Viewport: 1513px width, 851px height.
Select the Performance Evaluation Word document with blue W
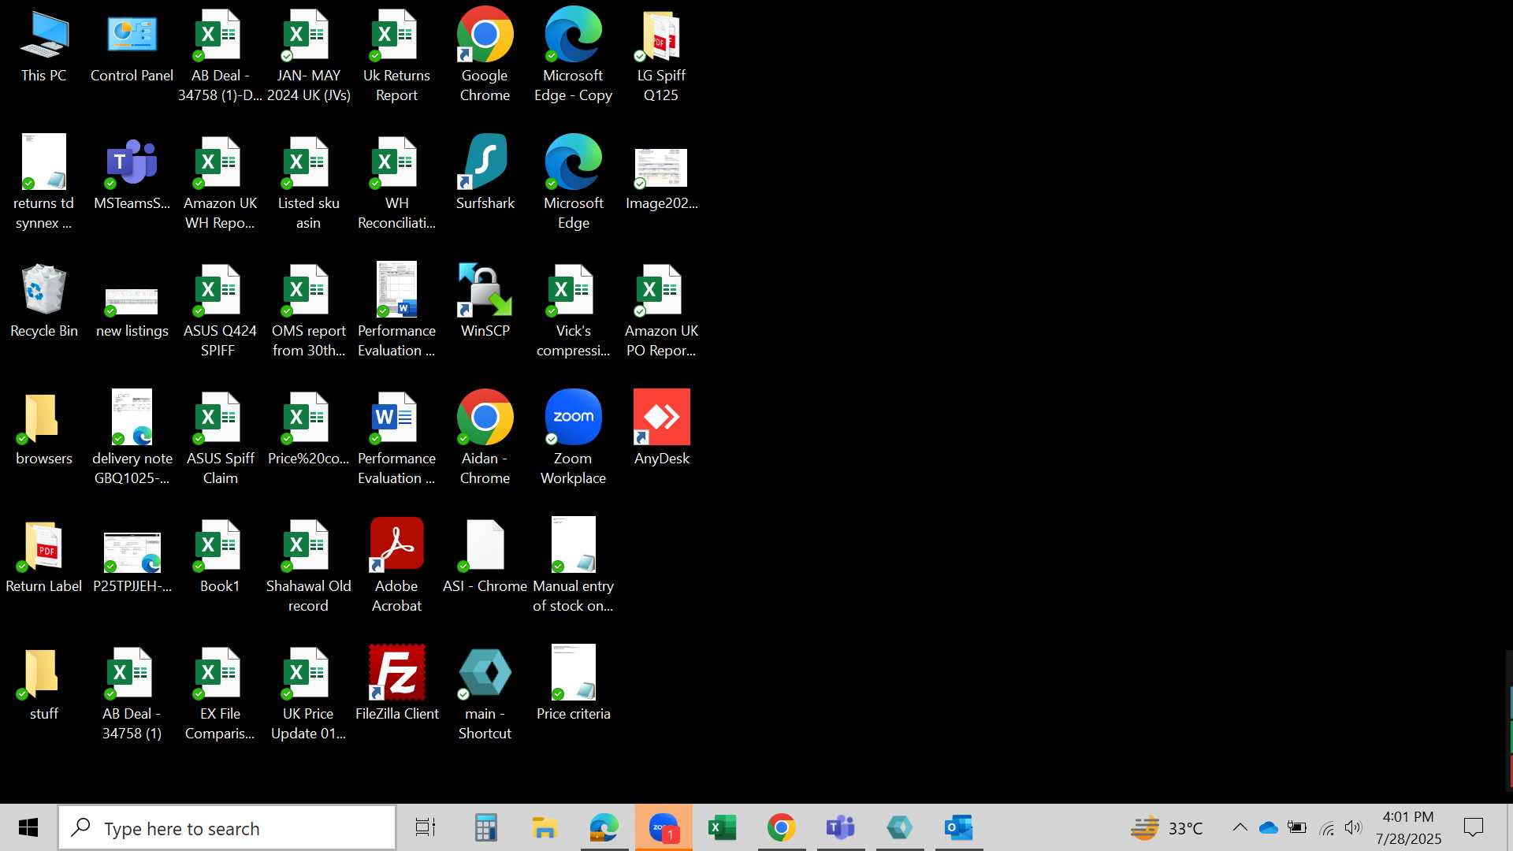pyautogui.click(x=396, y=438)
